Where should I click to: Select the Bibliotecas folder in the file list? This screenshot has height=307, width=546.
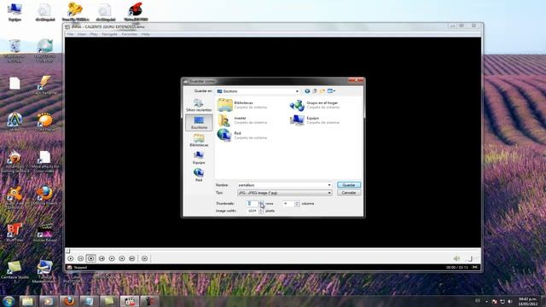coord(242,105)
